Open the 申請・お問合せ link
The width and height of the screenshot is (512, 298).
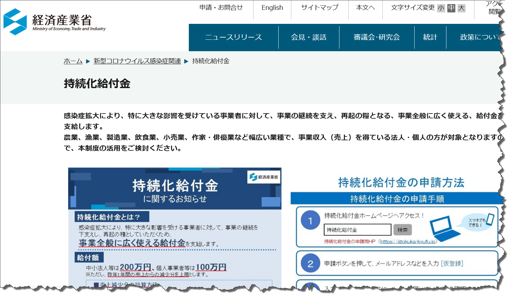[x=221, y=8]
